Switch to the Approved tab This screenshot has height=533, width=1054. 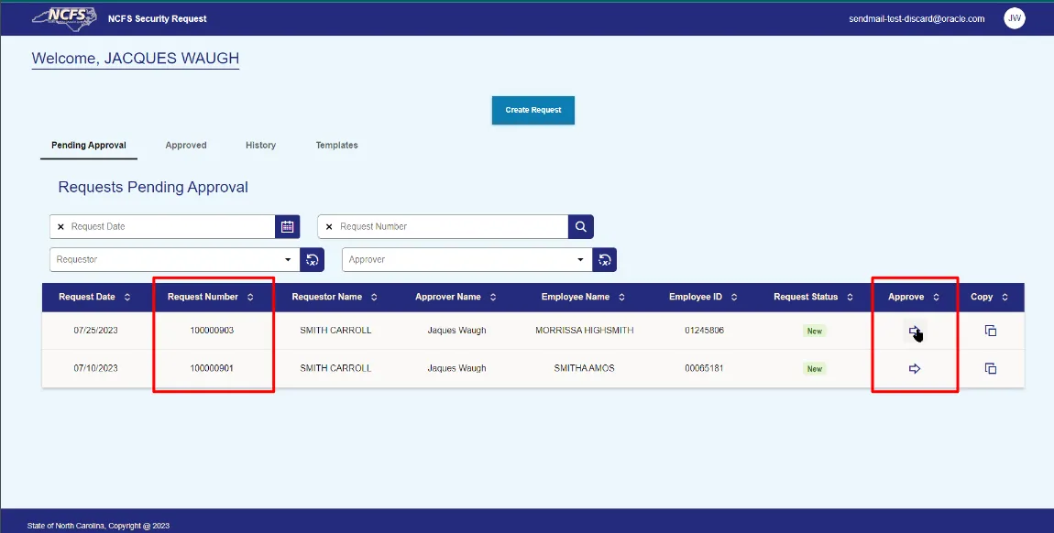click(186, 145)
